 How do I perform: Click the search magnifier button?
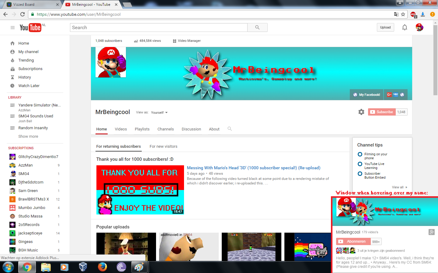coord(257,28)
